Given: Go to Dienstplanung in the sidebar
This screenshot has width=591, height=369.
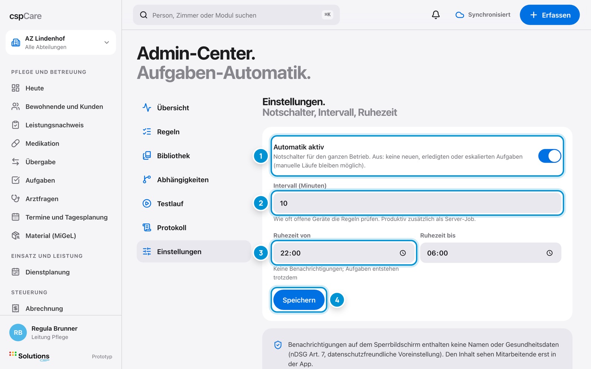Looking at the screenshot, I should [61, 272].
